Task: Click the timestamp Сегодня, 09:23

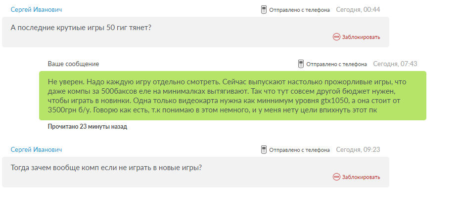Action: 358,150
